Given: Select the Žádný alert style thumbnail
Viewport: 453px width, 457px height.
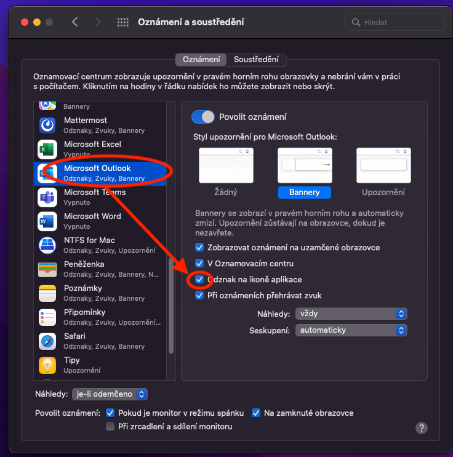Looking at the screenshot, I should [226, 165].
